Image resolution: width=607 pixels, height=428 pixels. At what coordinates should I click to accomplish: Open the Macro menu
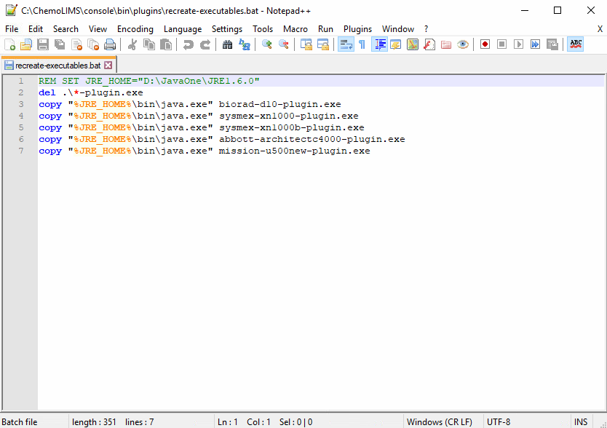pyautogui.click(x=295, y=29)
